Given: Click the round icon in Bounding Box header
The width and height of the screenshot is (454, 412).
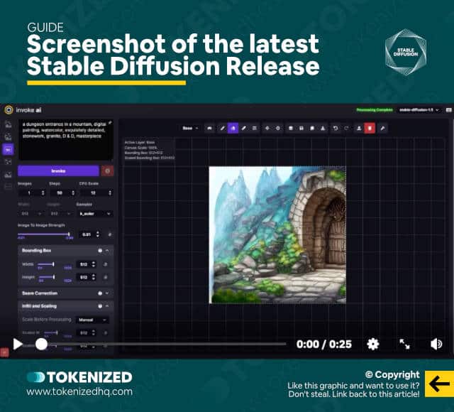Looking at the screenshot, I should pos(100,251).
